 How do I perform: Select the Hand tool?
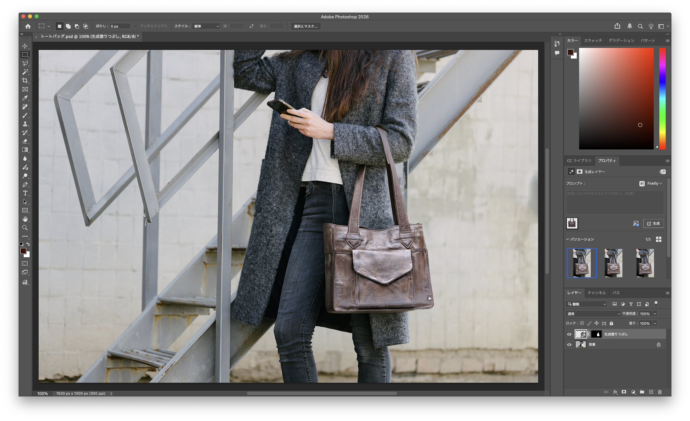(x=25, y=219)
